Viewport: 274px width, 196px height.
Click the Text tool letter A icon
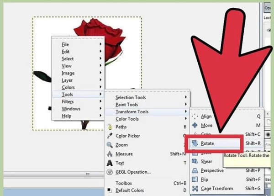pos(110,163)
